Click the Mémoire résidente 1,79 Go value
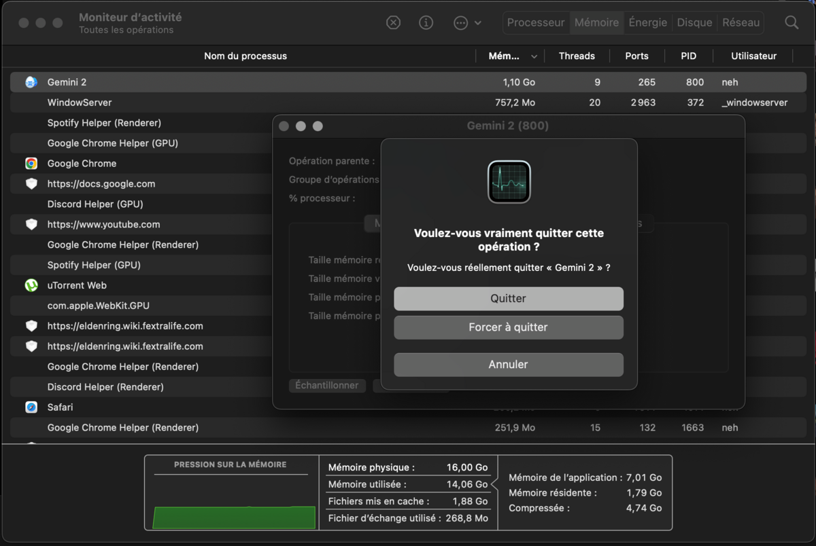 (644, 493)
